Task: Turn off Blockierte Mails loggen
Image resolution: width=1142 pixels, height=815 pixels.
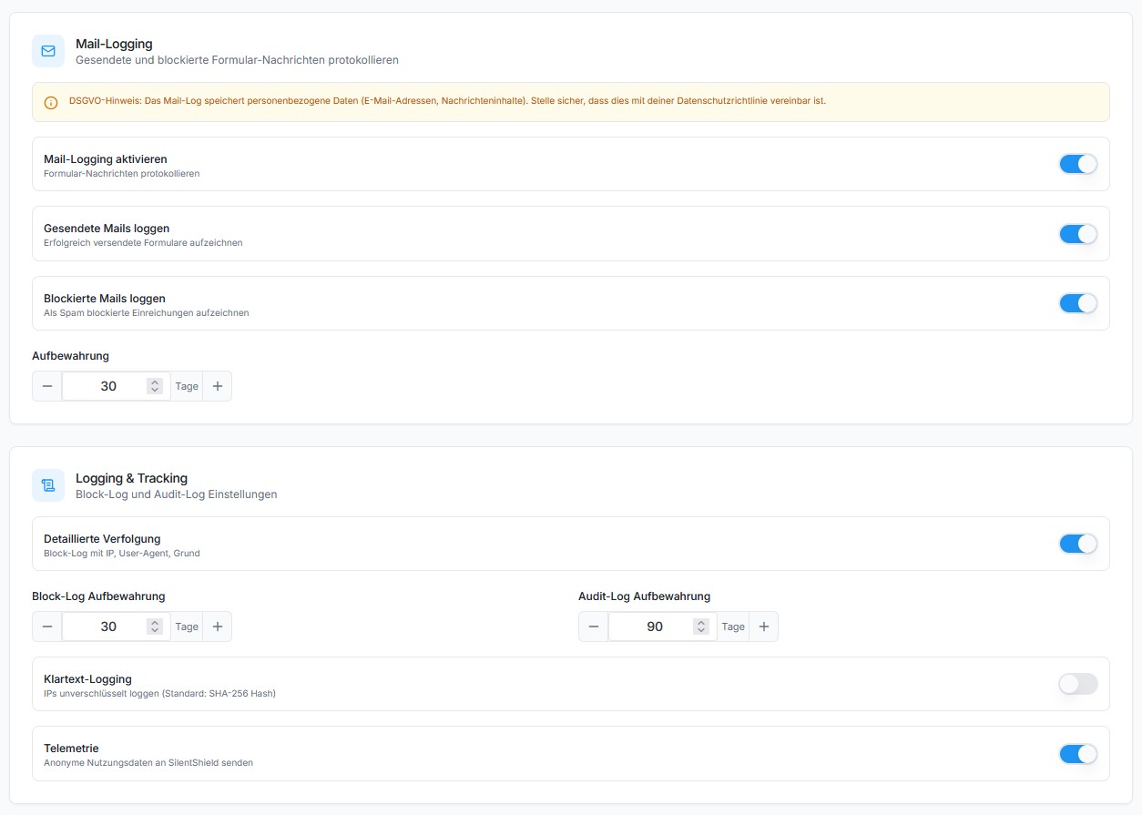Action: [1077, 303]
